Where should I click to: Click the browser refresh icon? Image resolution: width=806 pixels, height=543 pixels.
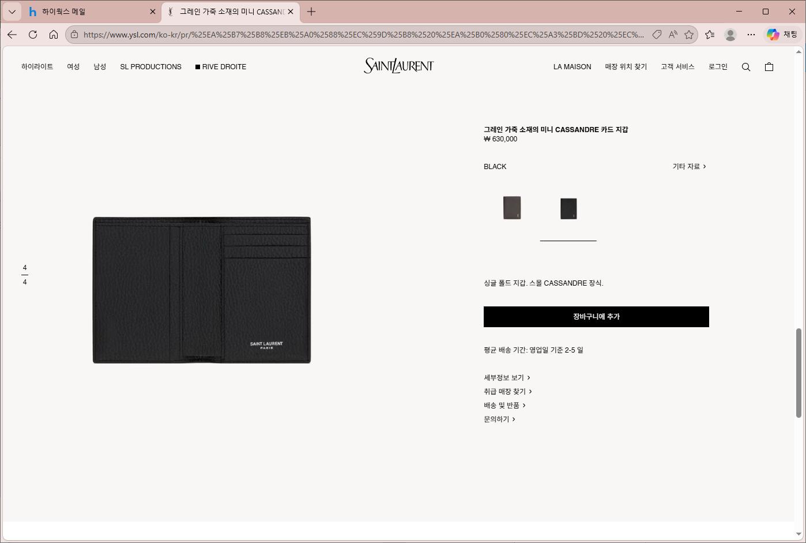point(33,35)
